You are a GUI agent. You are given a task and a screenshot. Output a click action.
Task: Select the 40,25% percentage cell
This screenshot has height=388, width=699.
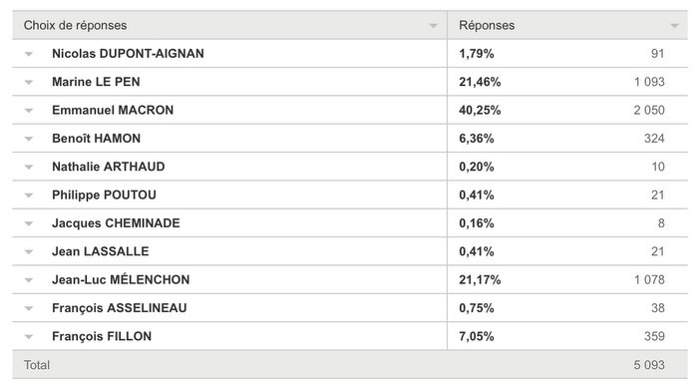(x=480, y=110)
